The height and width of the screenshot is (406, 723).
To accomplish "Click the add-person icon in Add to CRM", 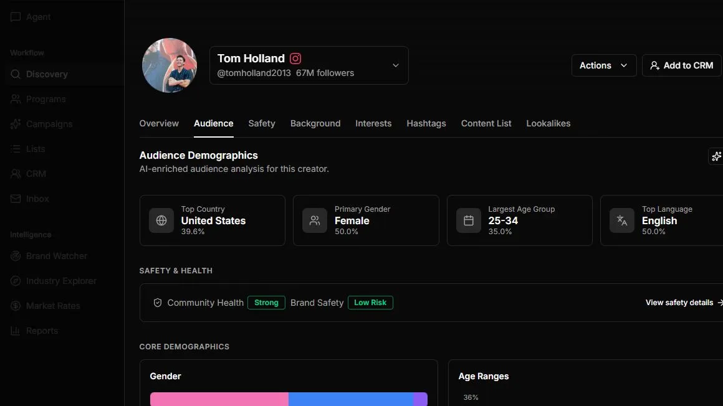I will [654, 65].
